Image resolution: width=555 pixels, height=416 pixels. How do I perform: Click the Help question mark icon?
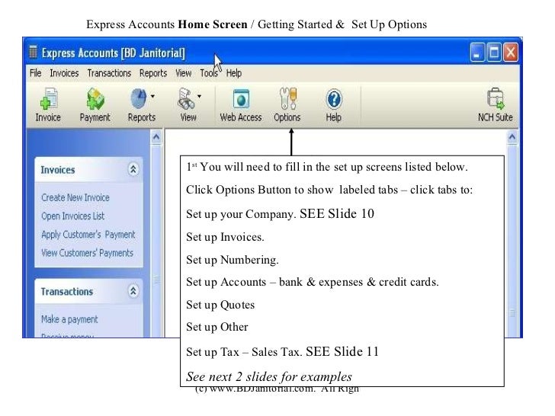333,99
